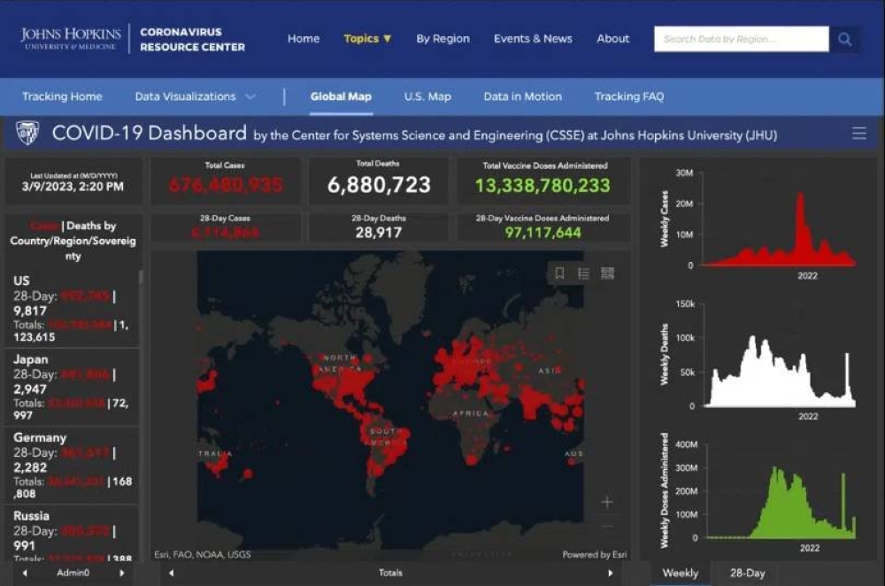Click next arrow beside Admin0
This screenshot has height=586, width=885.
click(x=122, y=573)
